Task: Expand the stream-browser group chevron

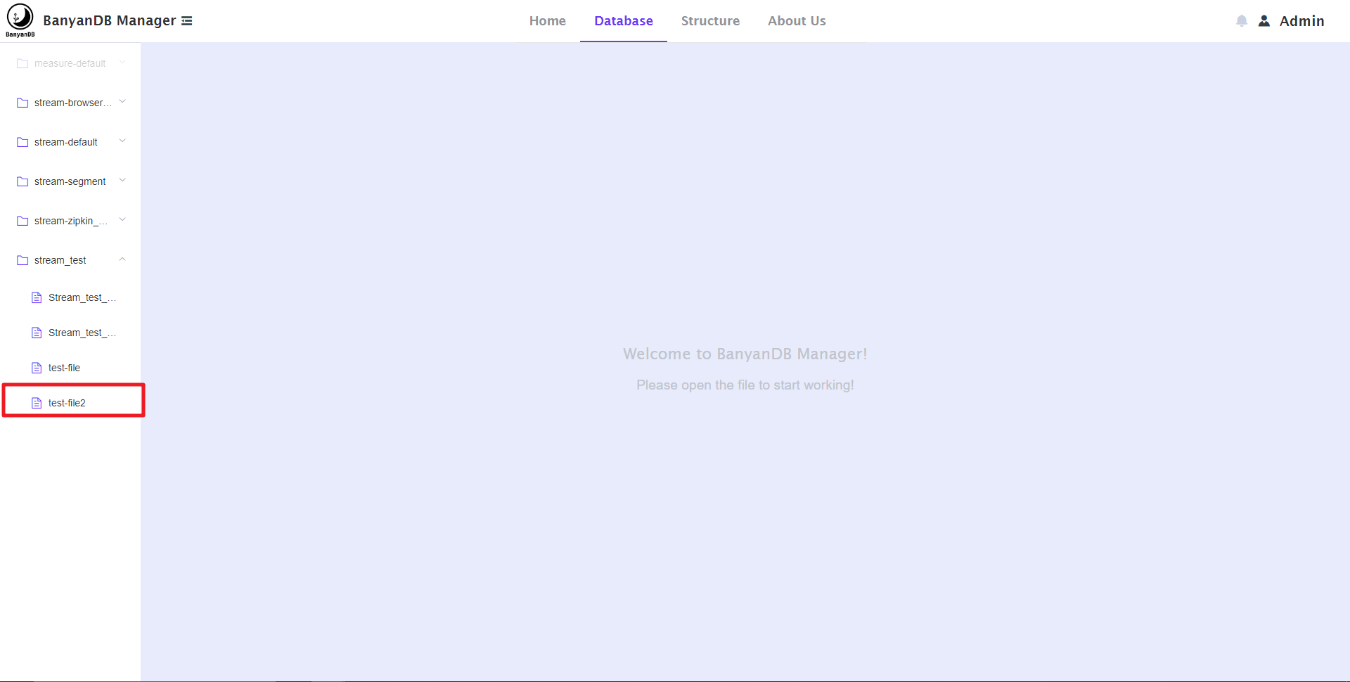Action: point(122,101)
